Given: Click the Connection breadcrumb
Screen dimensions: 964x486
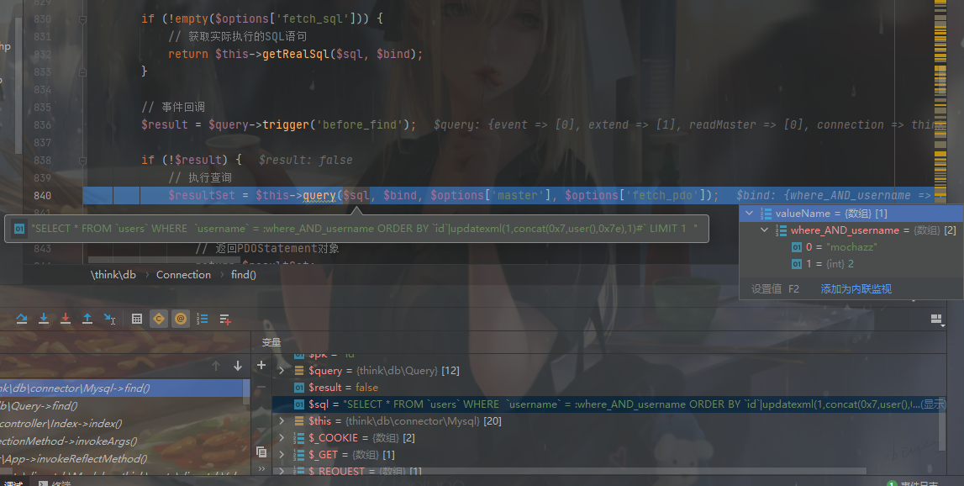Looking at the screenshot, I should coord(183,275).
